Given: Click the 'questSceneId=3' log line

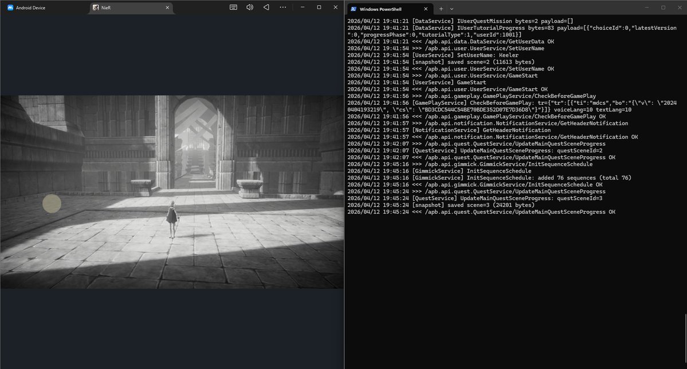Looking at the screenshot, I should [475, 198].
